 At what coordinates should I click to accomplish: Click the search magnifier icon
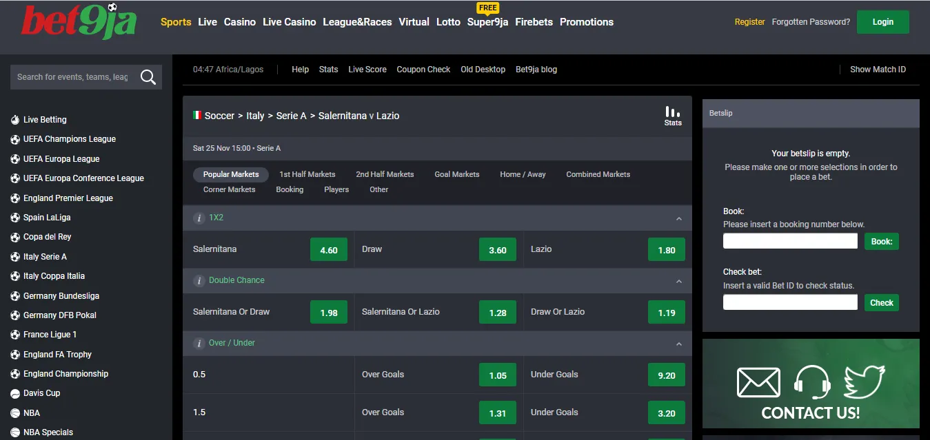[x=148, y=77]
